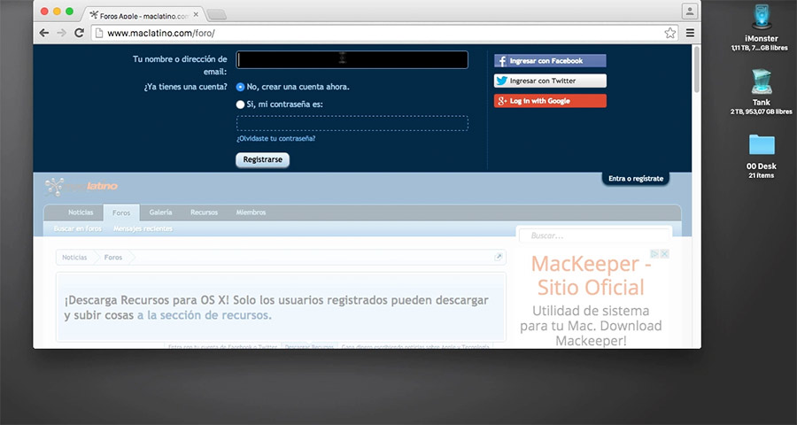Viewport: 797px width, 425px height.
Task: Click 'Log in with Google' button
Action: [550, 101]
